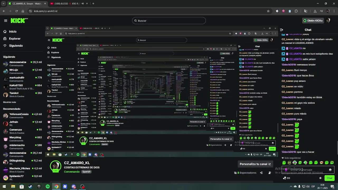338x190 pixels.
Task: Click the channel points icon below the chat input
Action: click(x=284, y=178)
